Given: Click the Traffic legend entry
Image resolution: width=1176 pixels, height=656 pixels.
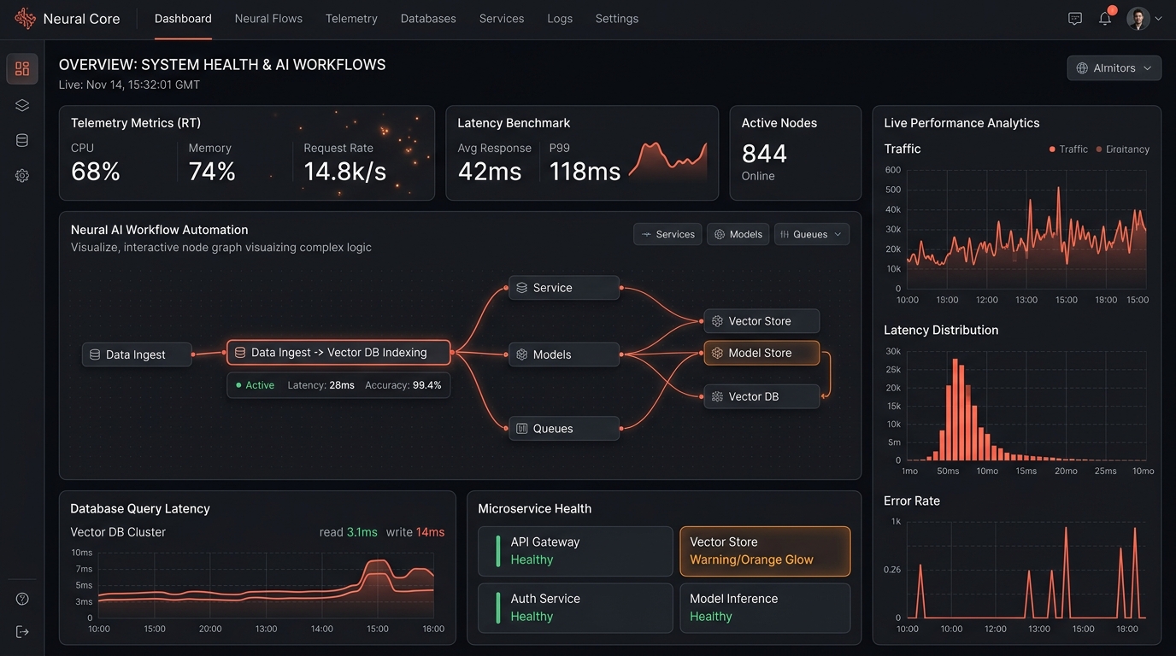Looking at the screenshot, I should pos(1068,149).
